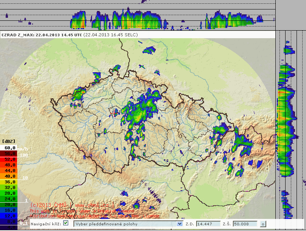Focus the Z.Š. latitude field 50.008
The height and width of the screenshot is (231, 306).
click(x=245, y=224)
